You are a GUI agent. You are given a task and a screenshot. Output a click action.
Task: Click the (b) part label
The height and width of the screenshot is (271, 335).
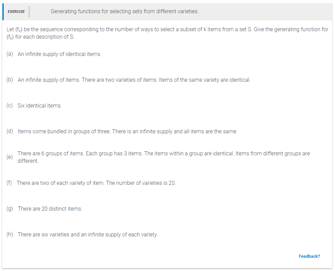[x=10, y=80]
